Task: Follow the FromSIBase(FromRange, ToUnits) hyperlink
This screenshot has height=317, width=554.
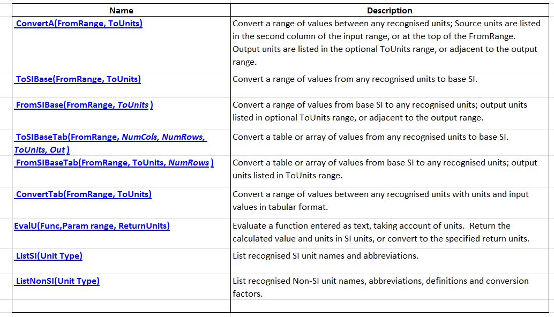Action: point(84,105)
